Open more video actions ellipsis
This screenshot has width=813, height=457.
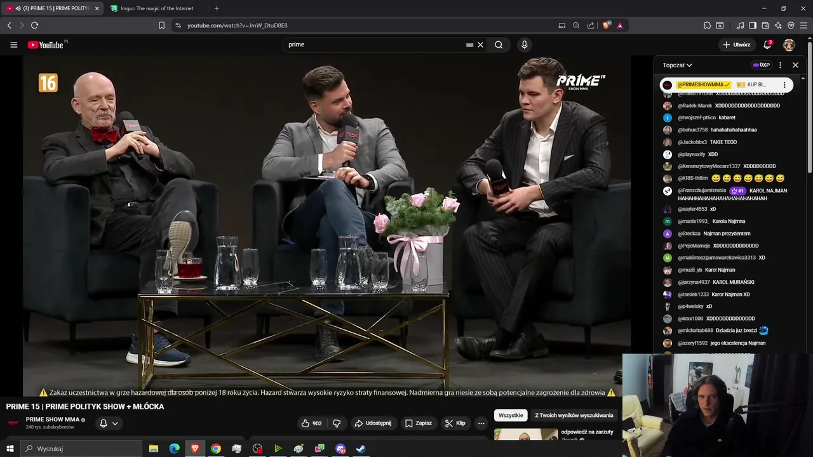[x=481, y=423]
